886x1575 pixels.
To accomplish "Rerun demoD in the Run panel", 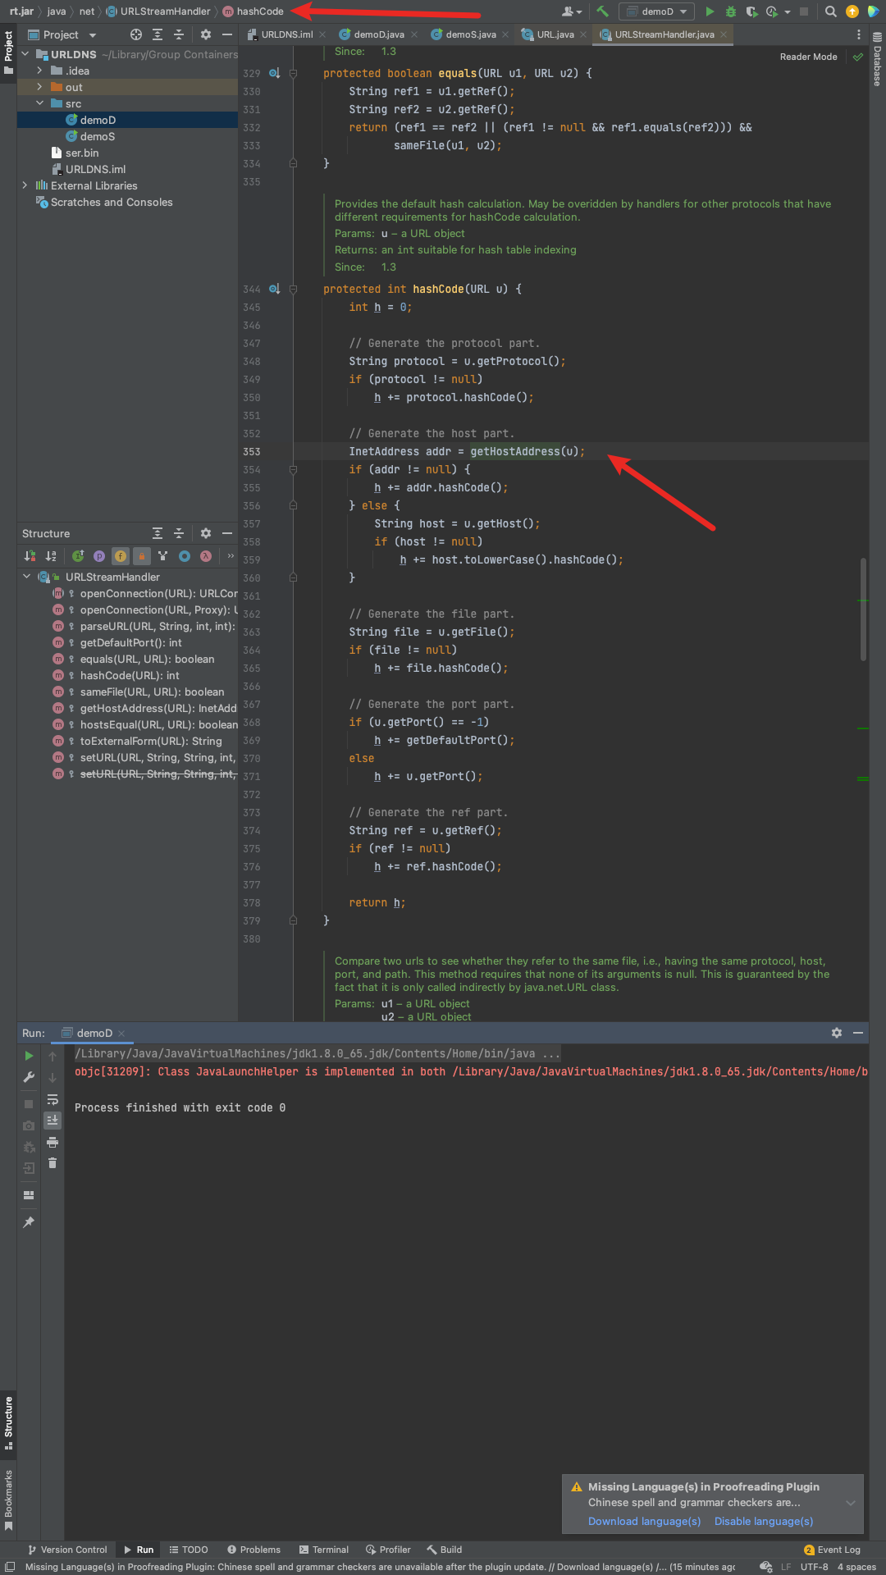I will click(29, 1056).
